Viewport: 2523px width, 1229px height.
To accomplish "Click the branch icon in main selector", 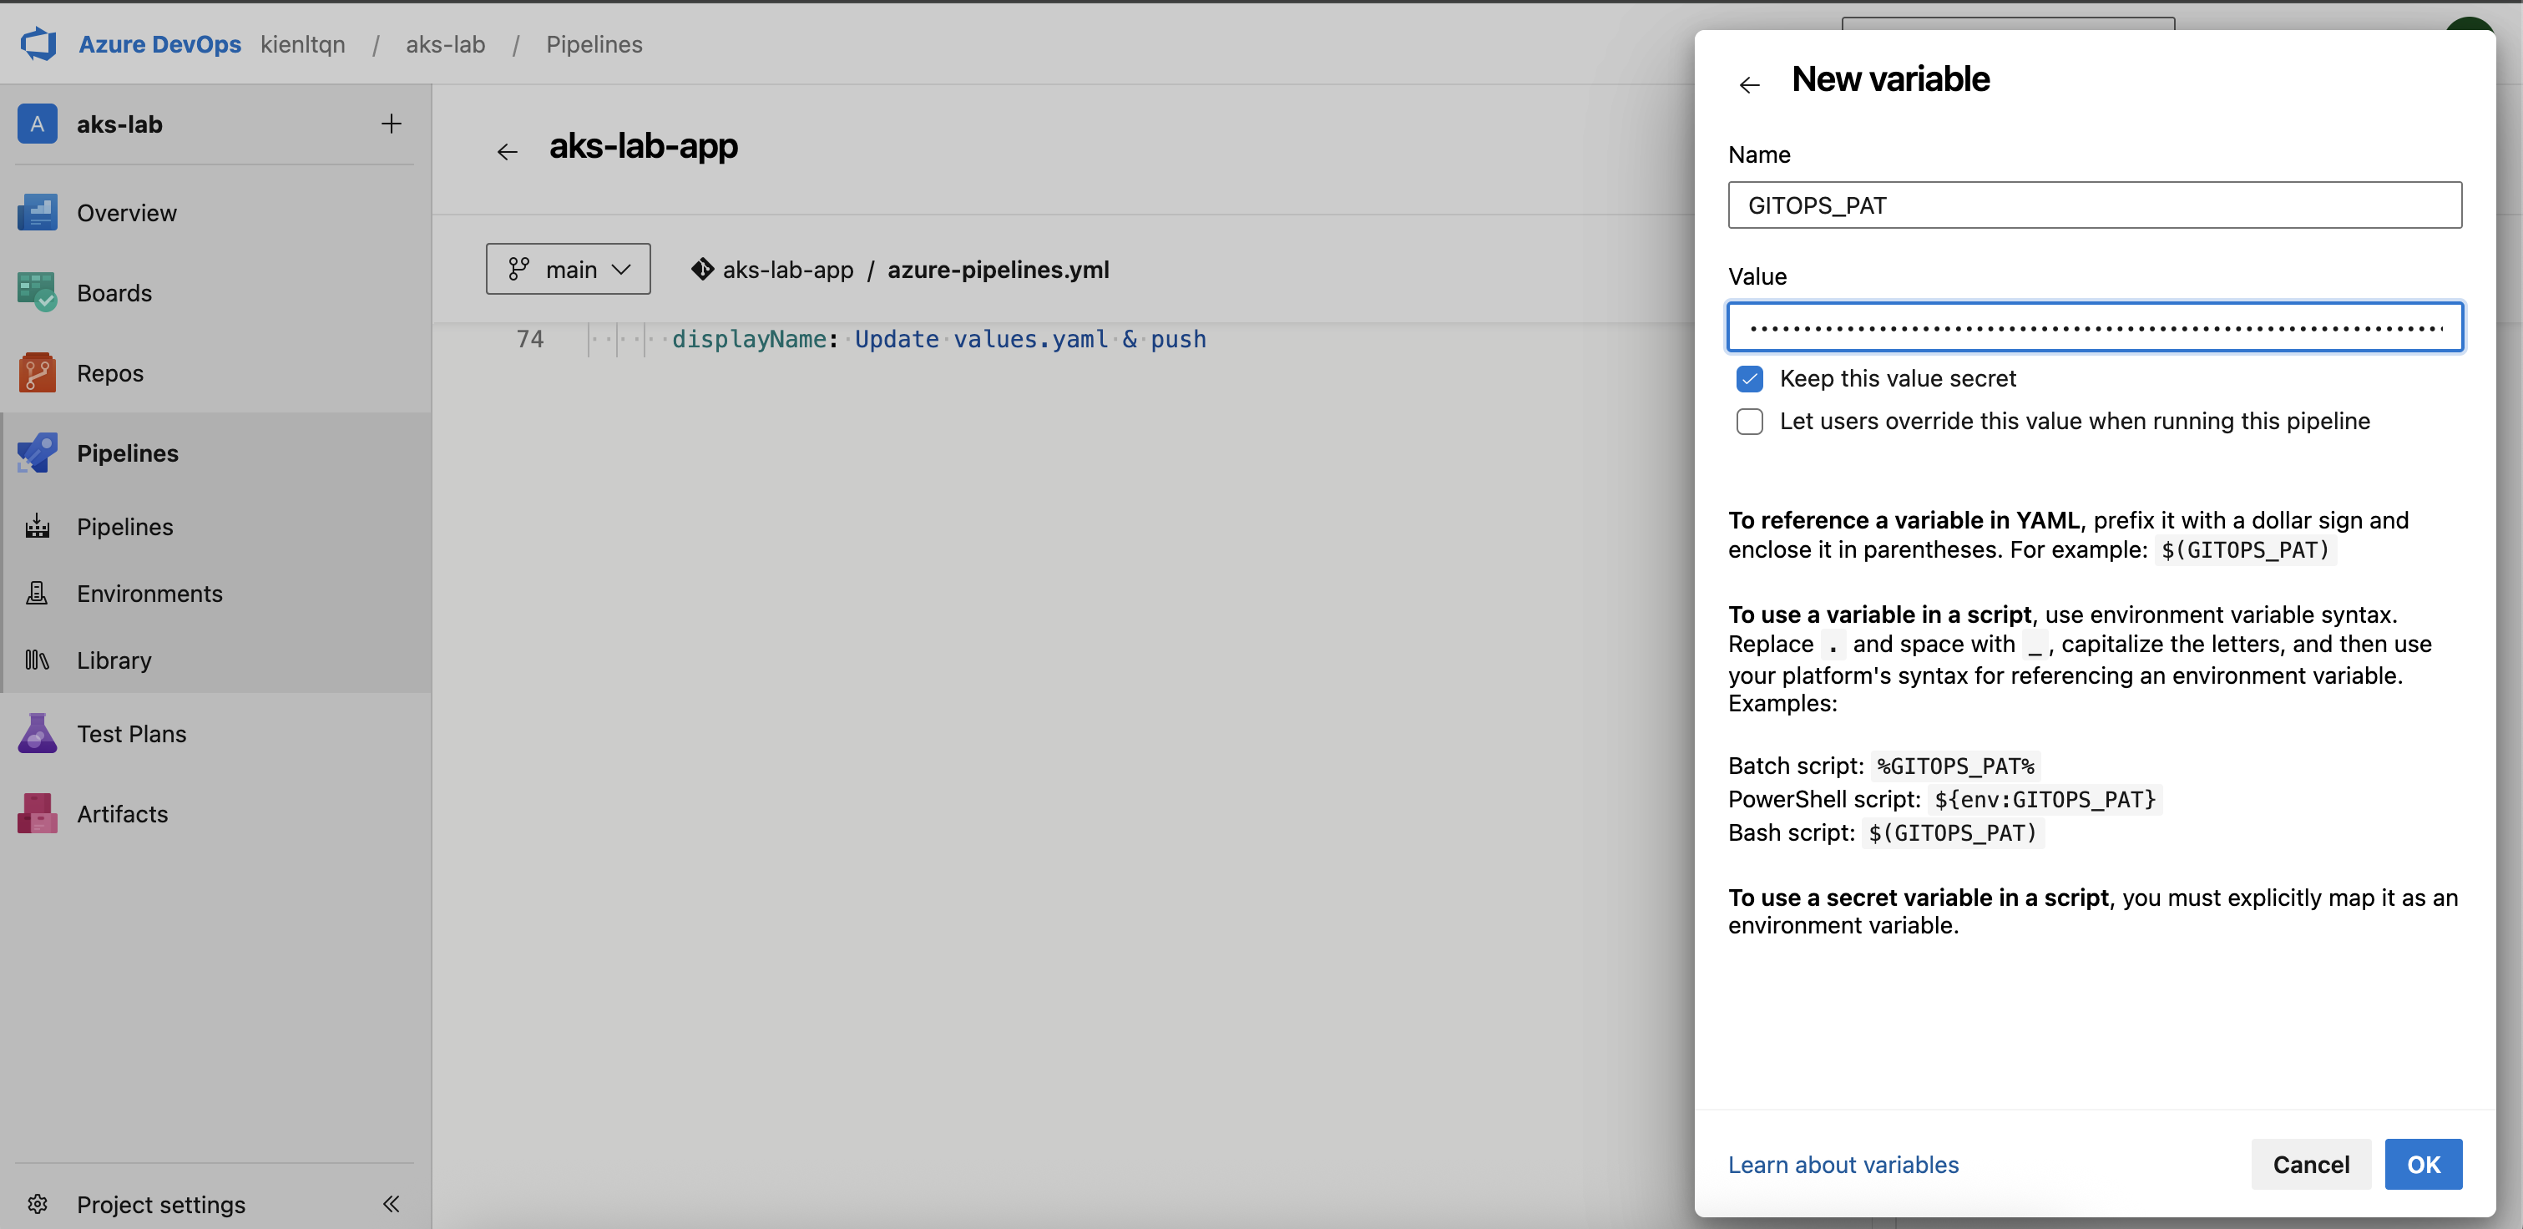I will click(519, 268).
